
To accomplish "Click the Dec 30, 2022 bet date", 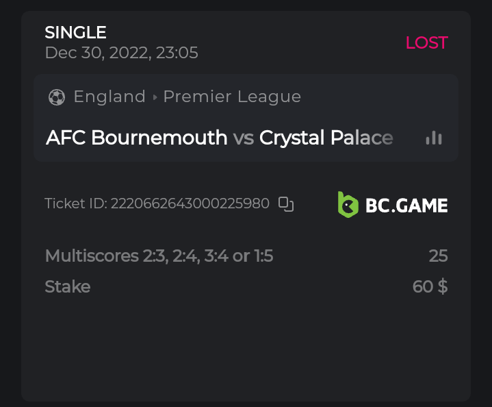I will [x=121, y=53].
